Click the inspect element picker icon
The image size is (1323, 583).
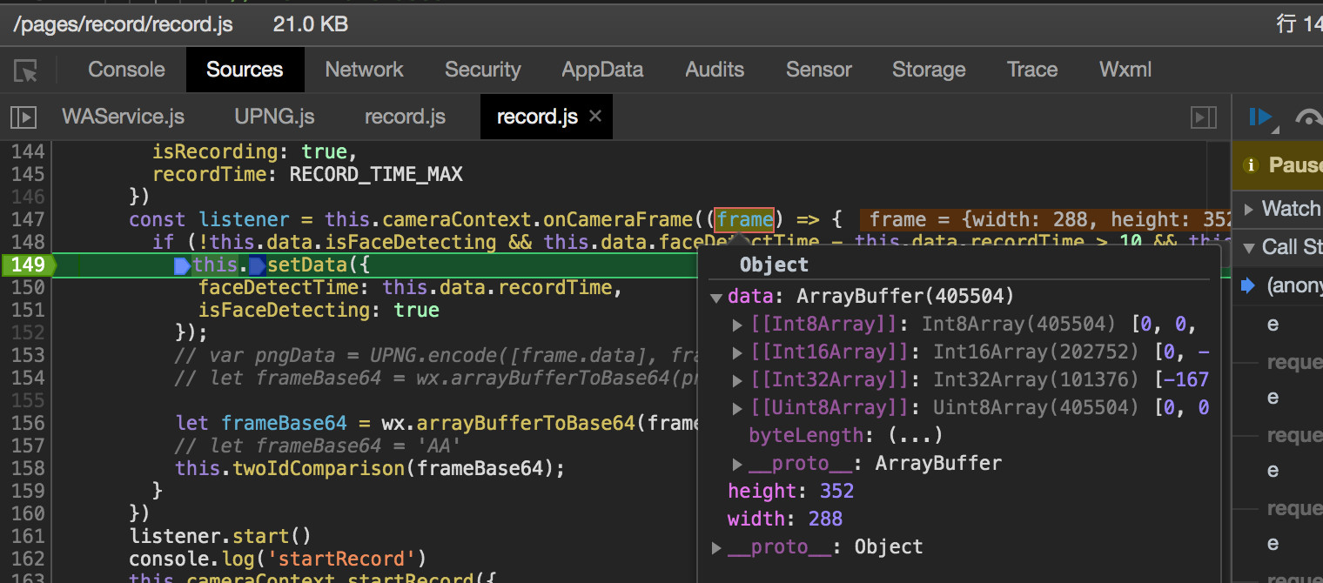coord(27,70)
